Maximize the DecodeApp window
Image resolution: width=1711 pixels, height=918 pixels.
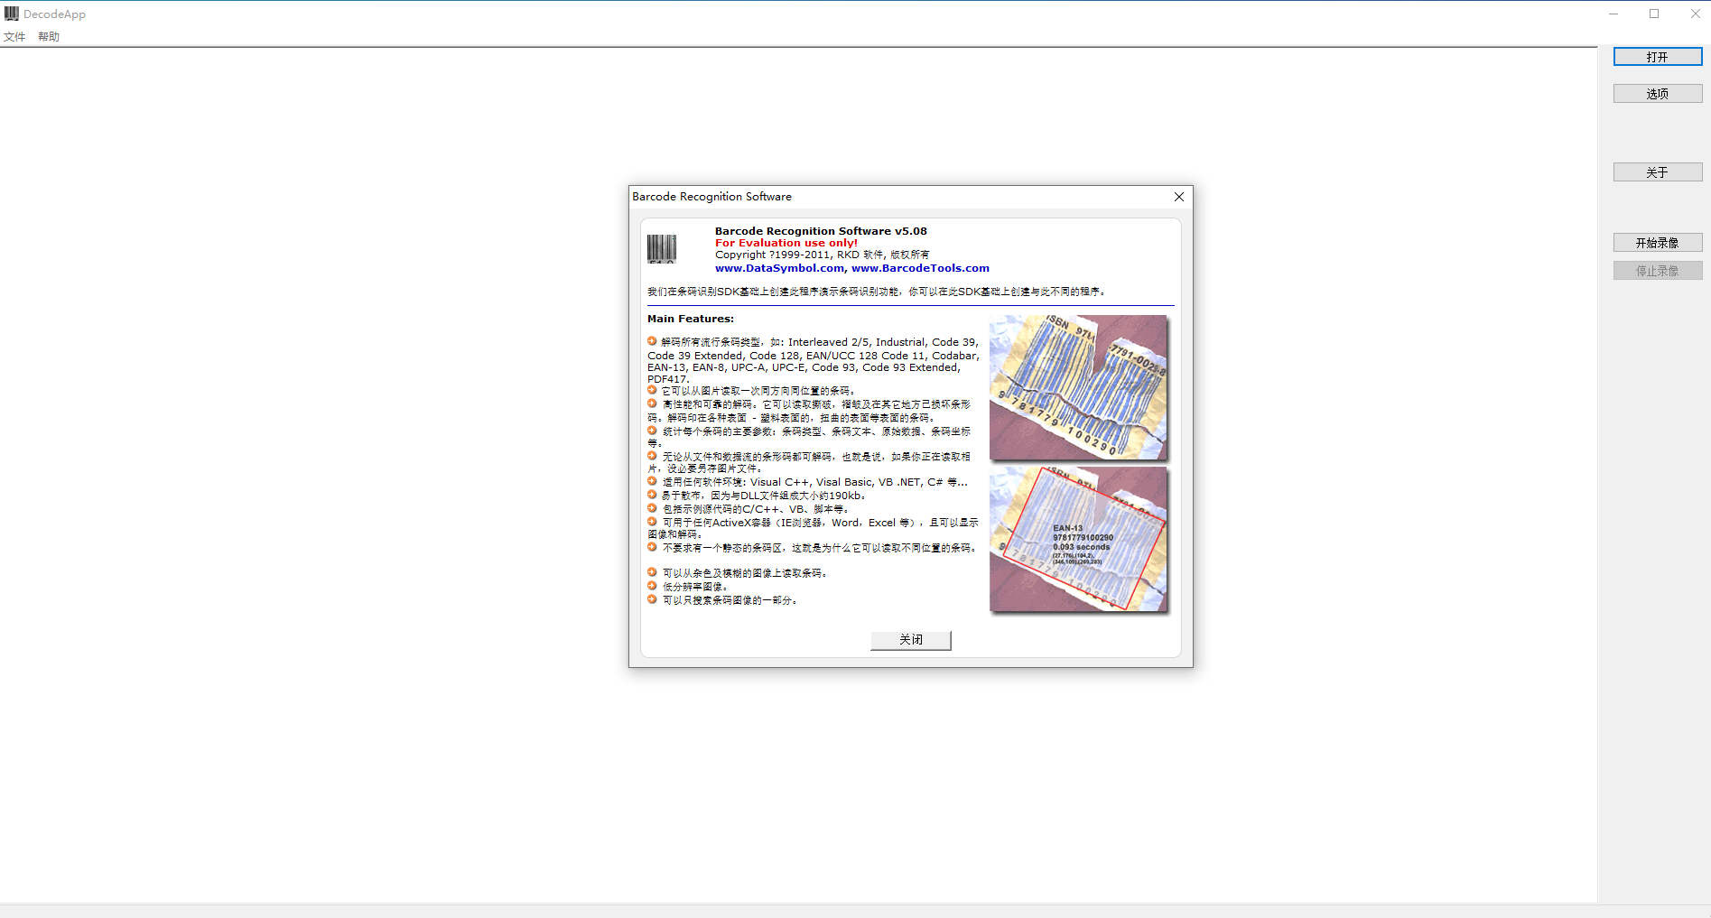point(1654,14)
